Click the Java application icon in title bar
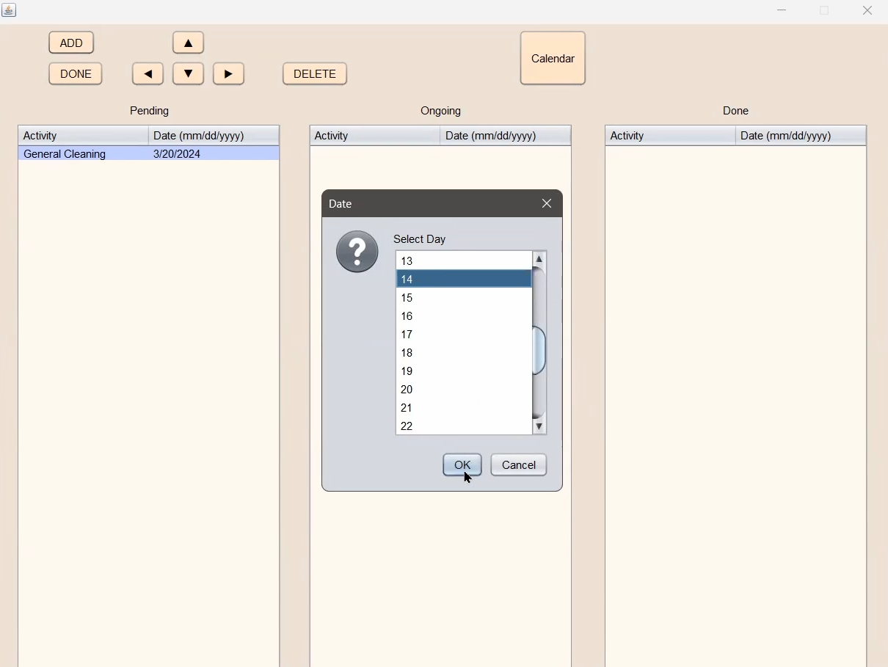888x667 pixels. point(10,10)
